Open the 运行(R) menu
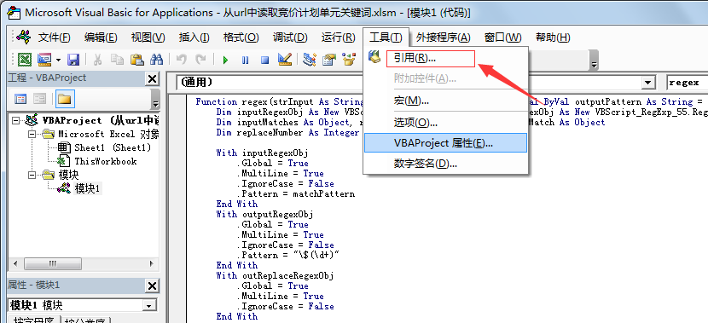The height and width of the screenshot is (323, 708). tap(338, 37)
